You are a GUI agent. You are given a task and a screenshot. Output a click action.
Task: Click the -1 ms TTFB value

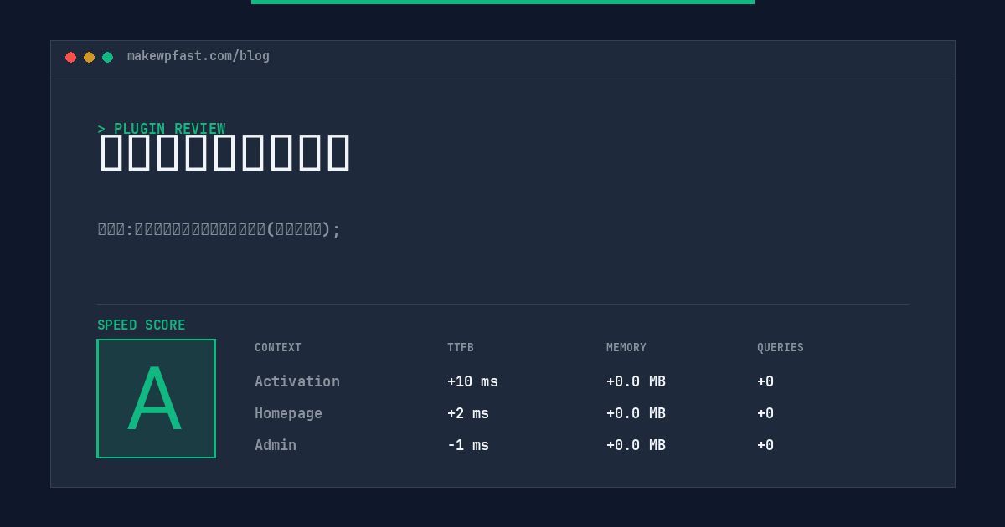pos(468,445)
